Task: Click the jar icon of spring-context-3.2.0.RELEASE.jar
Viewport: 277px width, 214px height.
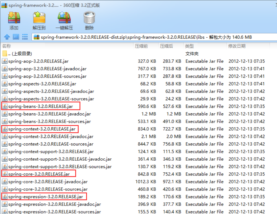Action: 5,129
